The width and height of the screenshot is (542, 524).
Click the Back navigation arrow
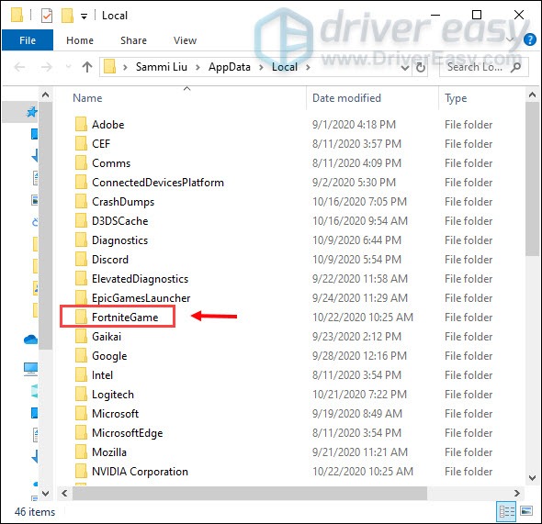[x=20, y=67]
